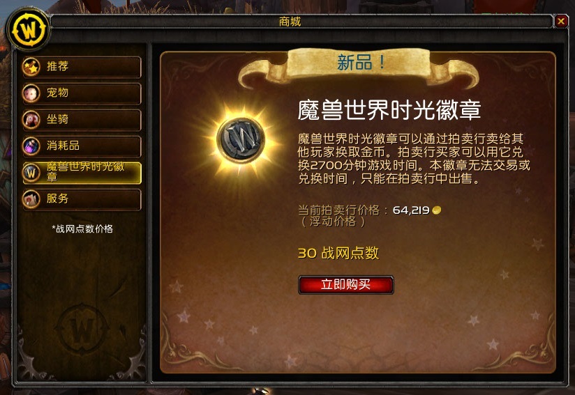Go to the 服务 category

pos(82,199)
